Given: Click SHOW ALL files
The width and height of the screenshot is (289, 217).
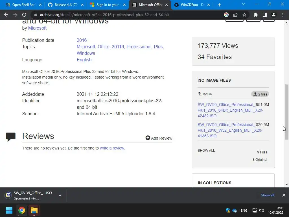Looking at the screenshot, I should tap(206, 151).
